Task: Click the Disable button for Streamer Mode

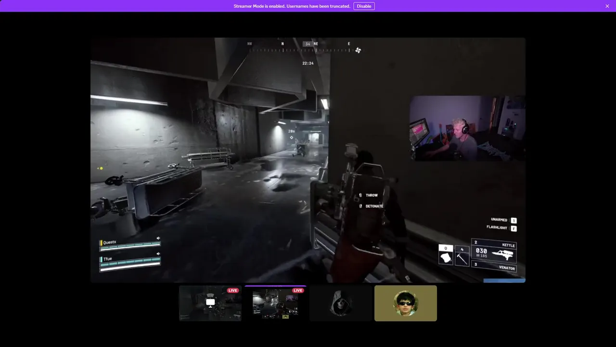Action: tap(364, 6)
